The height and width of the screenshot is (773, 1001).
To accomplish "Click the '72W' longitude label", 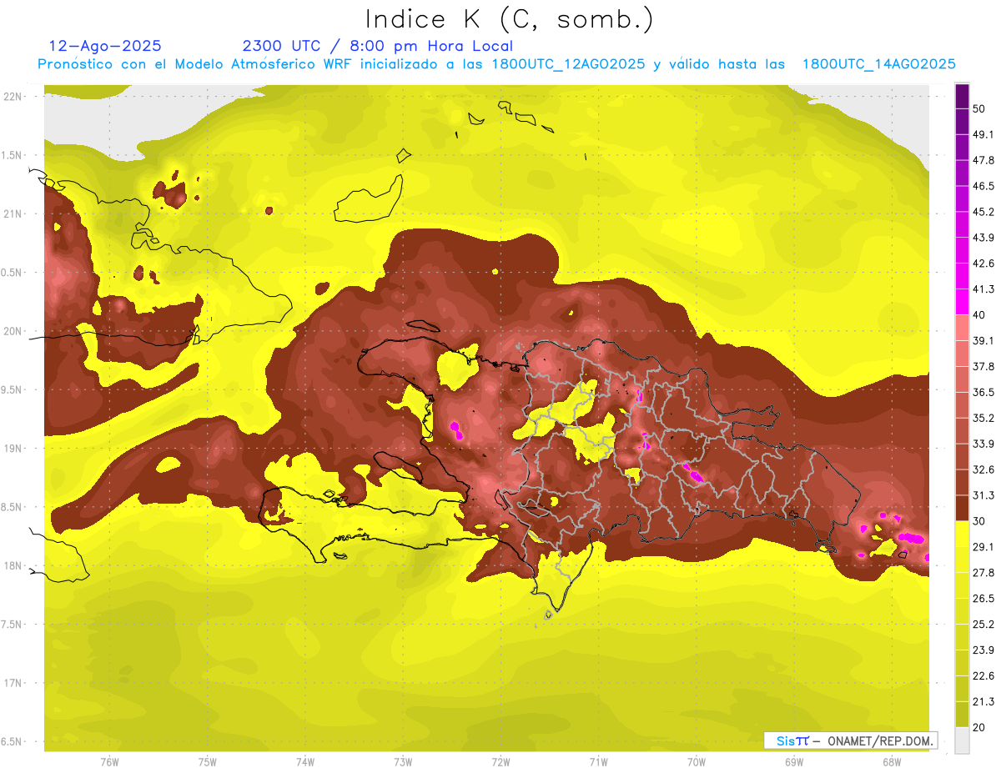I will point(500,762).
